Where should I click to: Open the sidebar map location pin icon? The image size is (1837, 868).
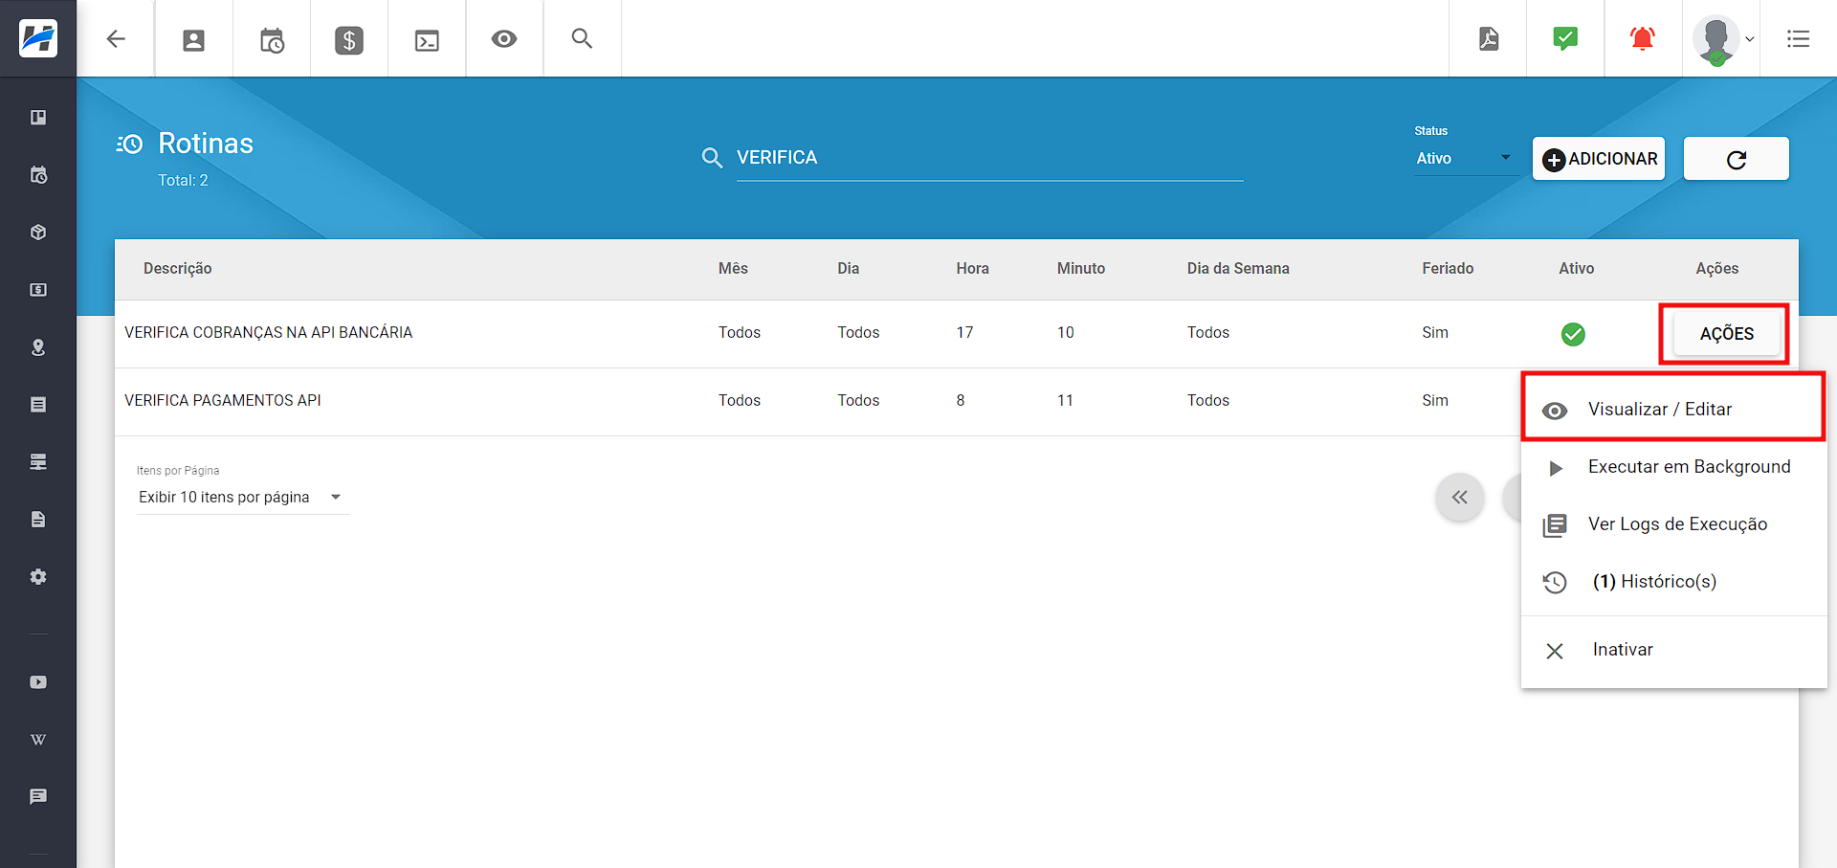tap(38, 347)
